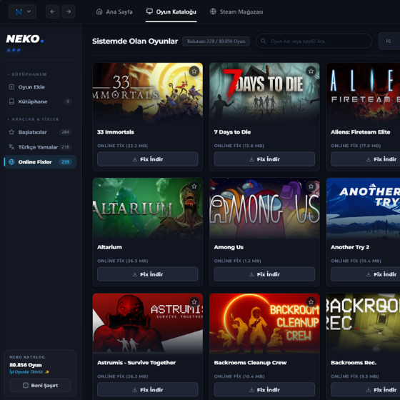Image resolution: width=400 pixels, height=400 pixels.
Task: Open the N profile dropdown
Action: [22, 11]
